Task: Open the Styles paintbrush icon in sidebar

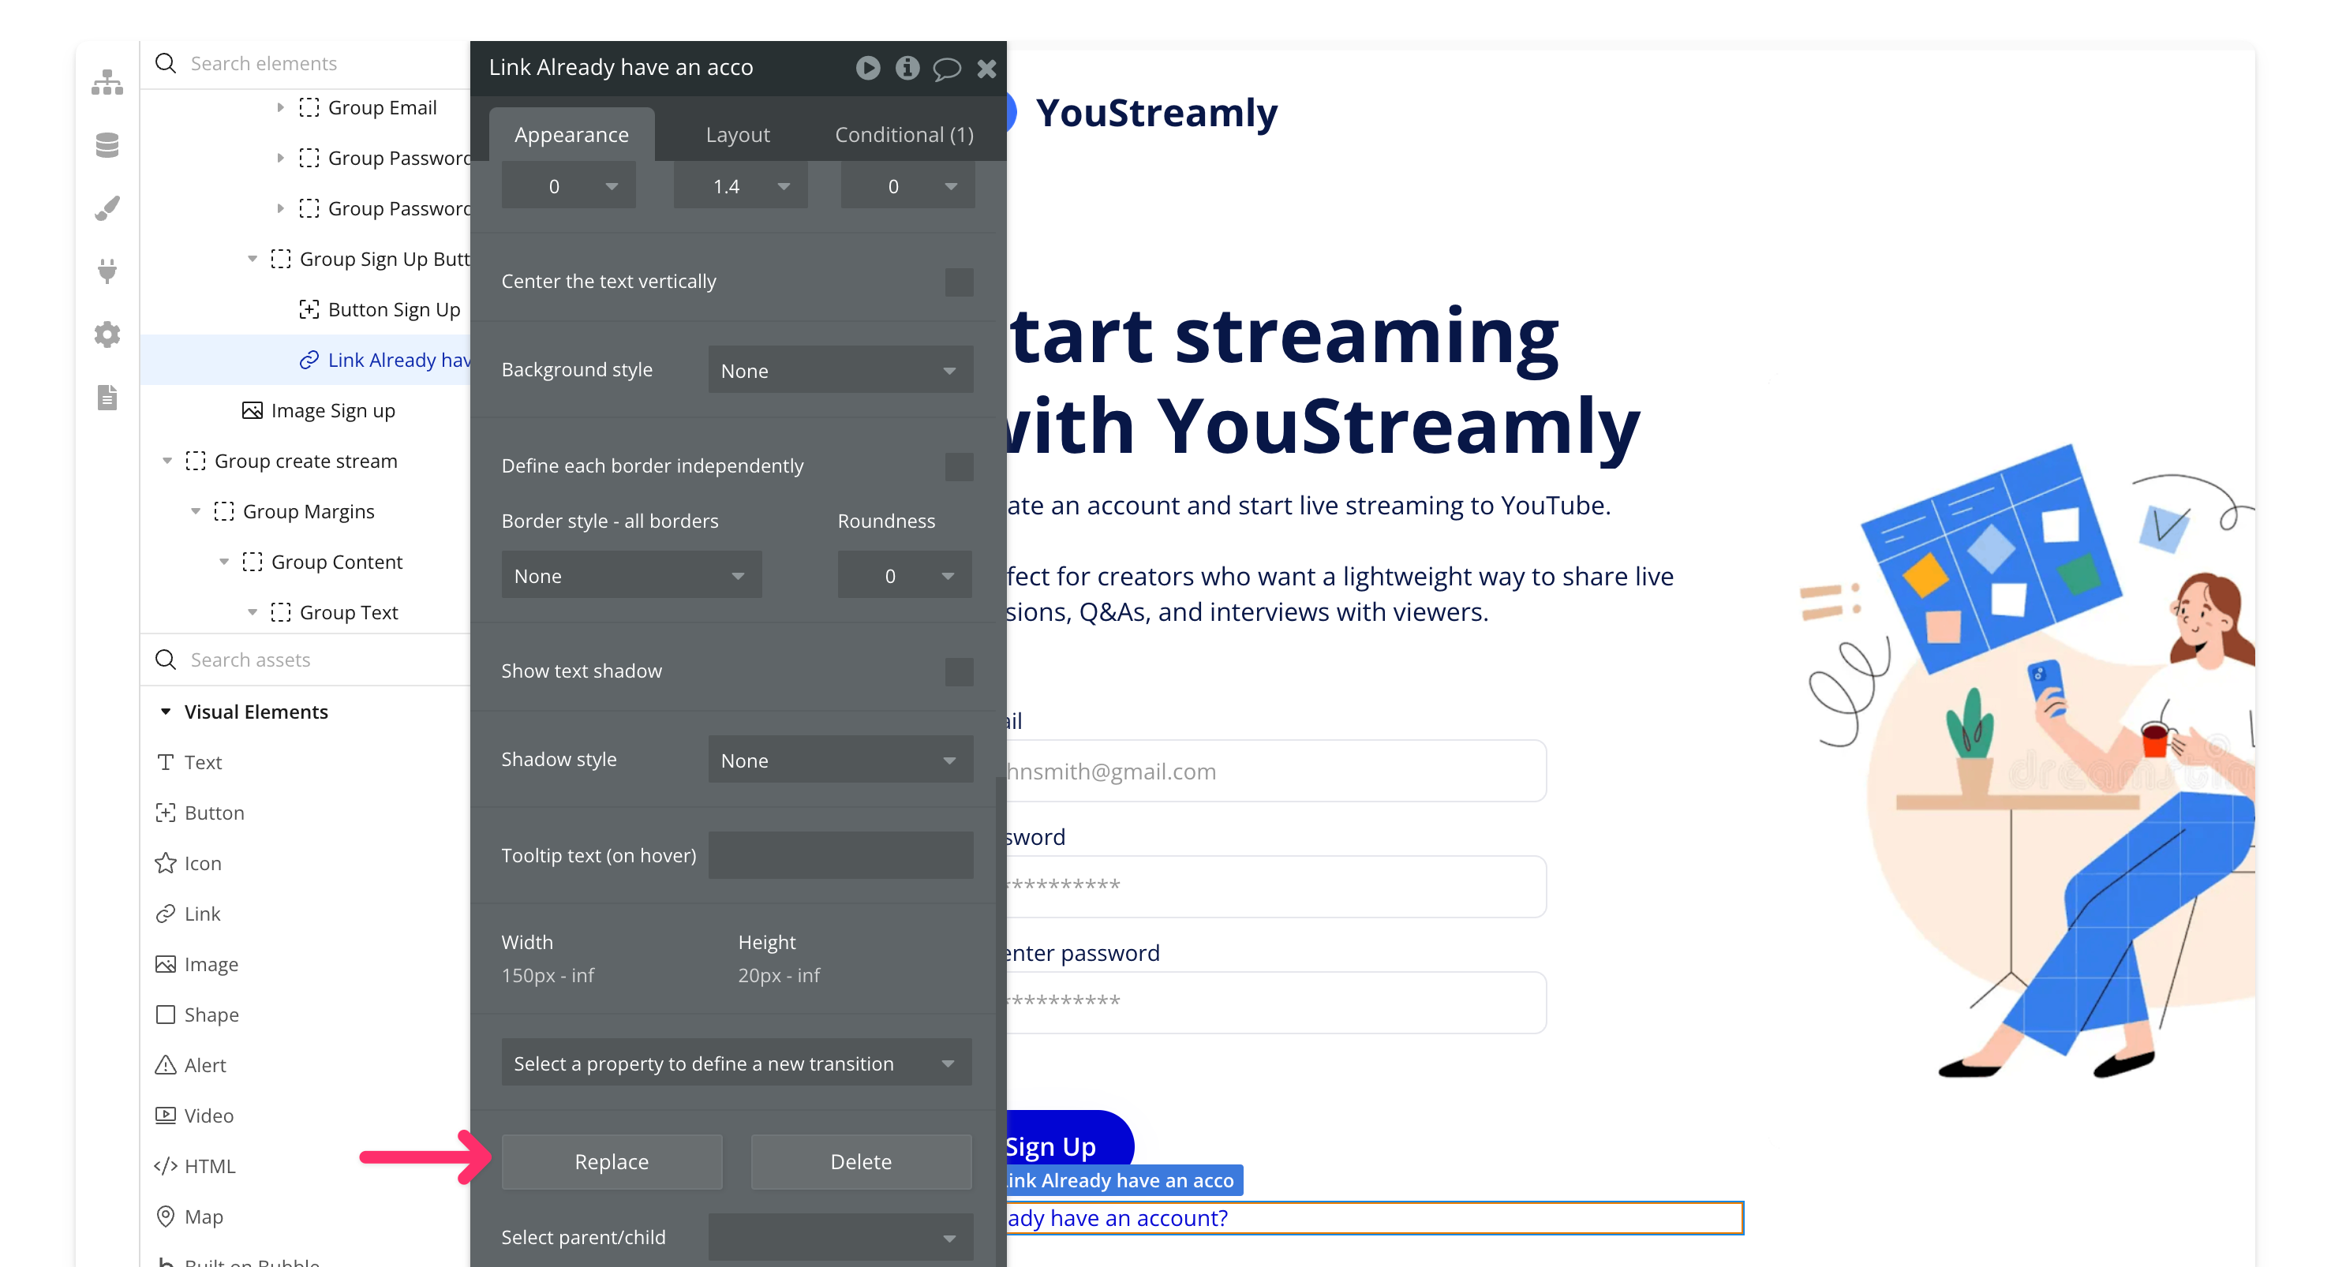Action: 107,208
